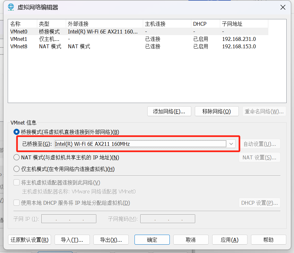This screenshot has height=253, width=294.
Task: Click the 移除网络(O) button
Action: point(217,111)
